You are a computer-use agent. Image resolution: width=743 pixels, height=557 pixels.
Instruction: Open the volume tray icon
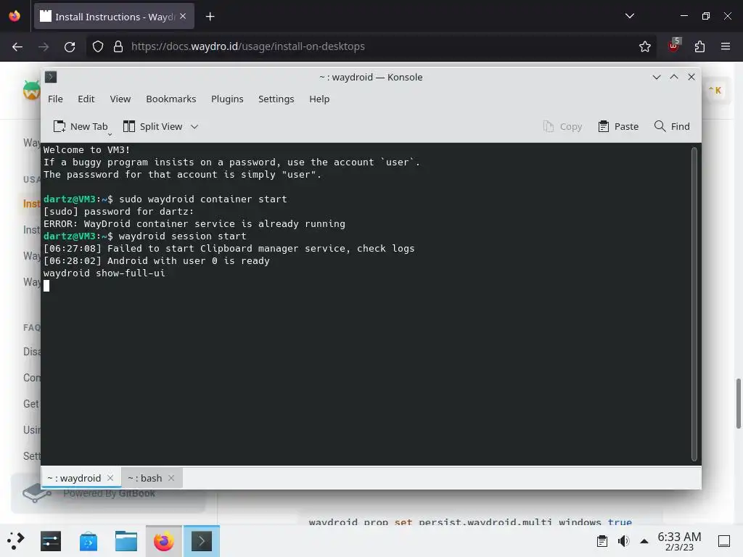click(x=623, y=541)
